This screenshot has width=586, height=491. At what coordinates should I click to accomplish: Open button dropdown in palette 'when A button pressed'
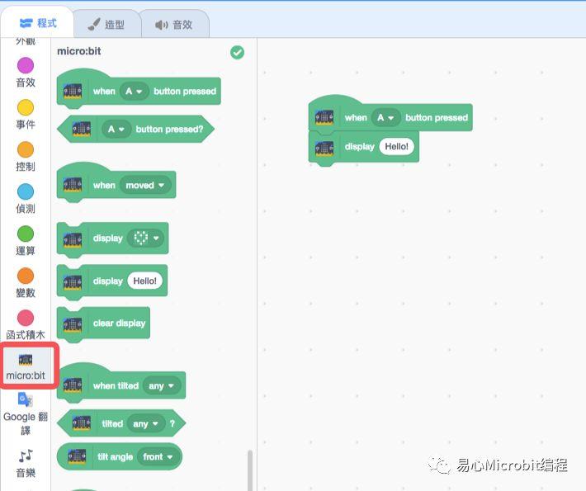134,91
